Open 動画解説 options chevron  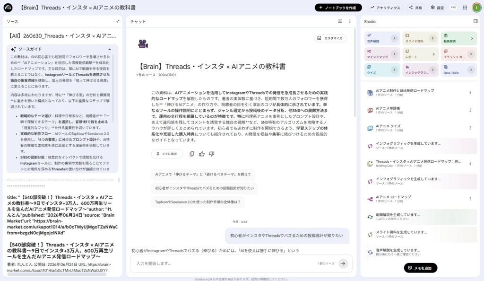pos(472,38)
